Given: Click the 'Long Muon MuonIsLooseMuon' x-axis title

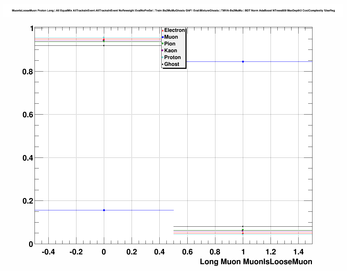Looking at the screenshot, I should pyautogui.click(x=256, y=262).
